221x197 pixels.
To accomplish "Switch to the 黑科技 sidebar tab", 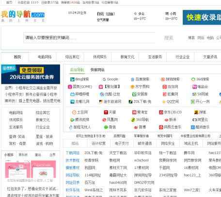I will [x=23, y=155].
